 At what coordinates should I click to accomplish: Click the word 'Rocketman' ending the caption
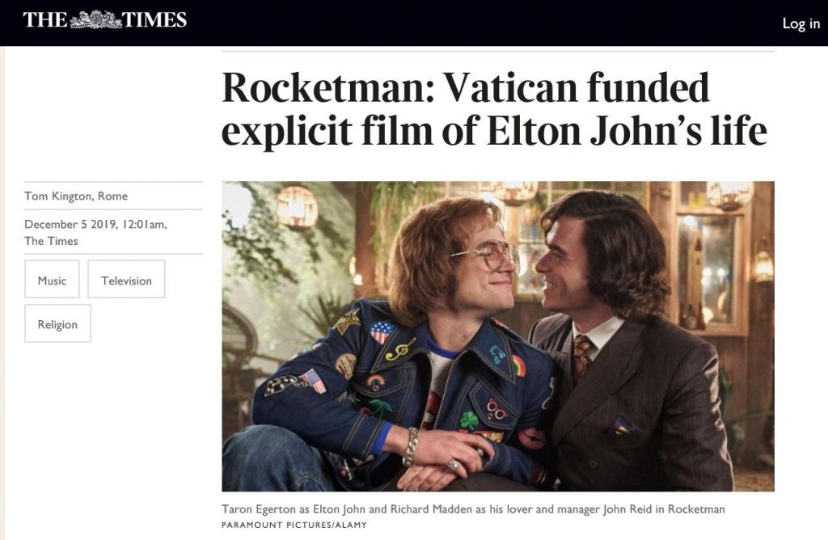click(x=696, y=509)
